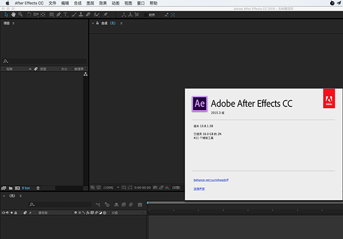Screen dimensions: 343x239
Task: Delete selected project items trash icon
Action: coord(38,188)
